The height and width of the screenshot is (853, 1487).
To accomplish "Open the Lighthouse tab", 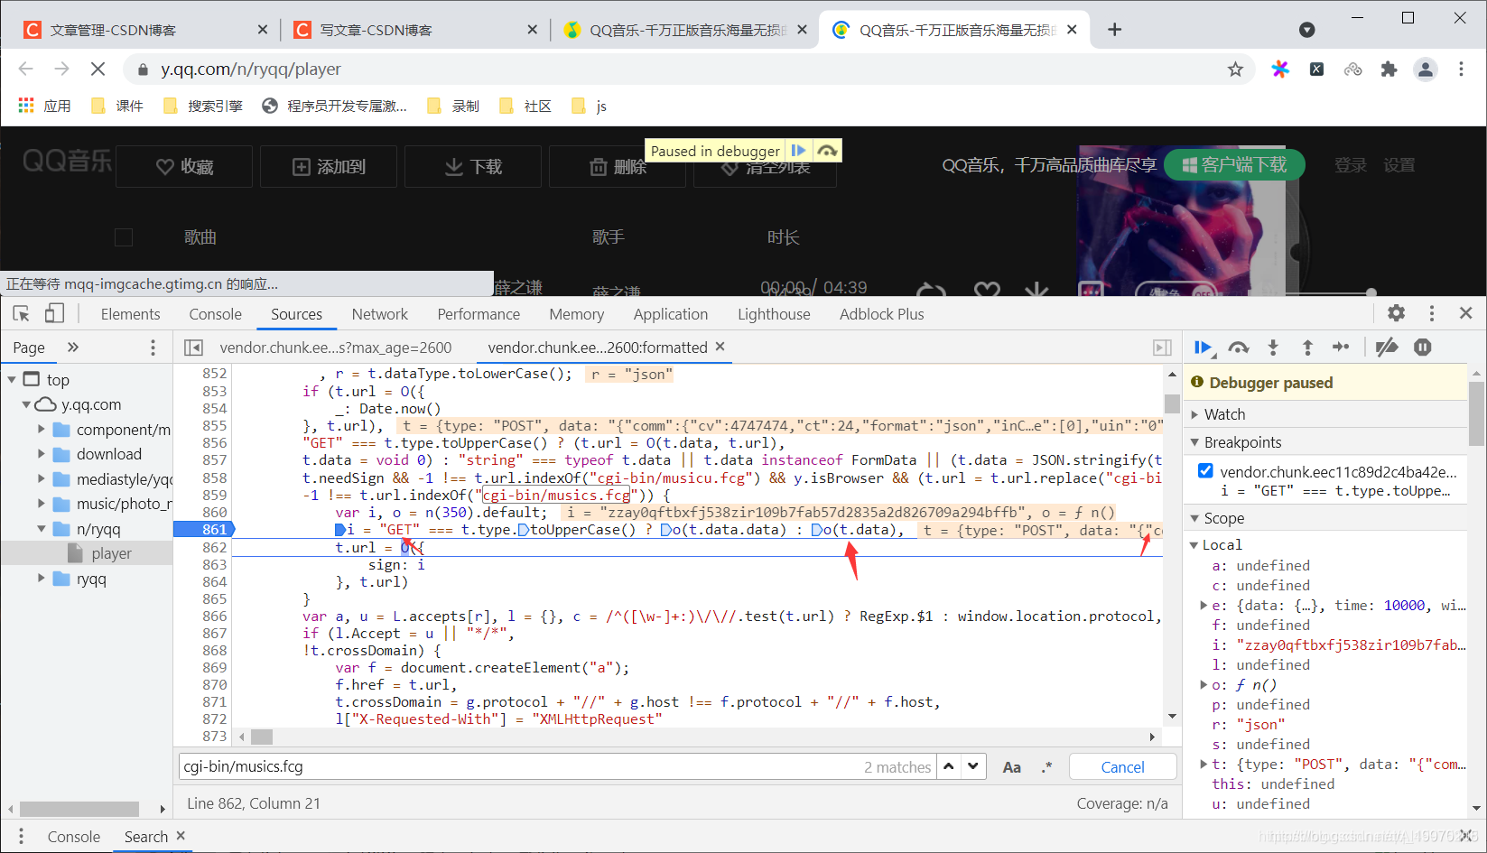I will 774,314.
